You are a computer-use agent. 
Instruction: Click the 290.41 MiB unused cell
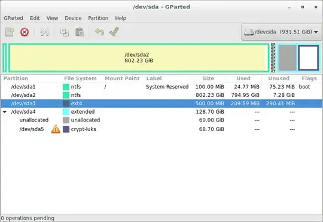[281, 104]
